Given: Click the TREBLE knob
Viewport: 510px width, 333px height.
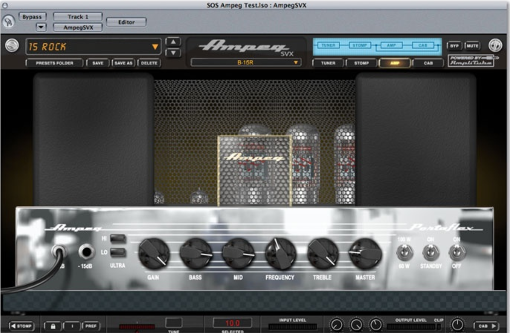Looking at the screenshot, I should [x=323, y=254].
